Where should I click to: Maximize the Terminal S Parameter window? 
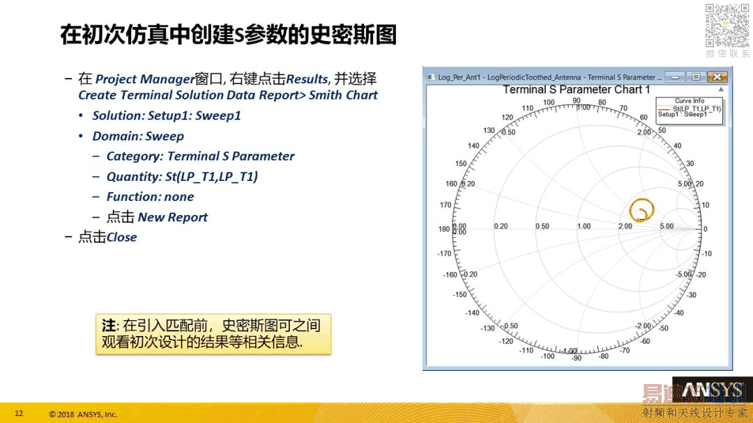click(695, 77)
